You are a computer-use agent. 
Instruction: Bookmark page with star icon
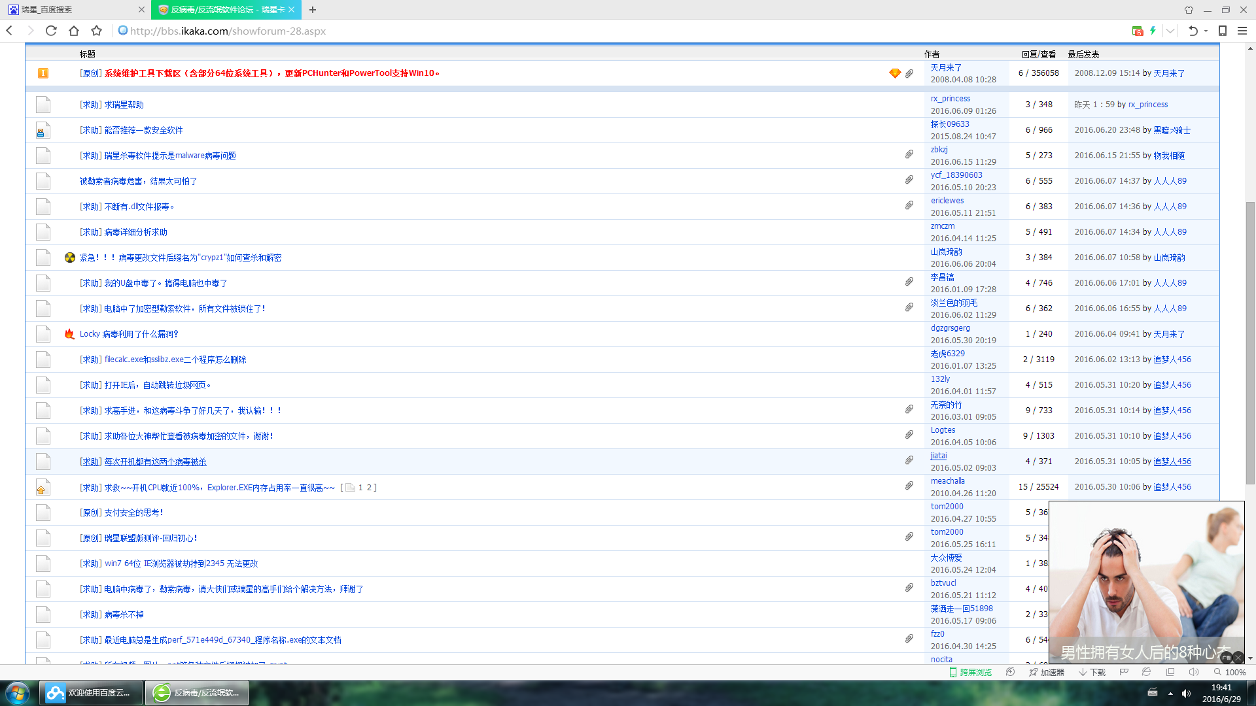click(x=97, y=31)
